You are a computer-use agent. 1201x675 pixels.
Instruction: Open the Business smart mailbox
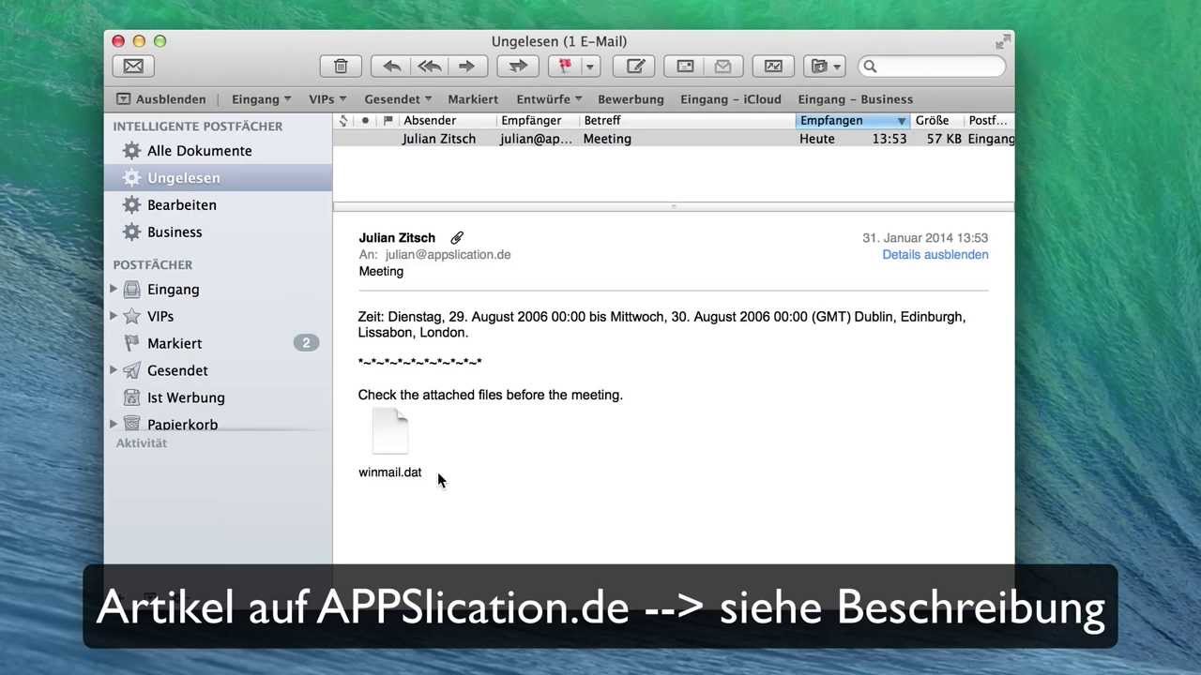click(x=175, y=232)
